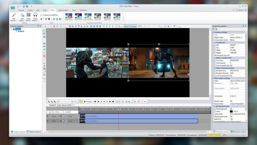Image resolution: width=257 pixels, height=145 pixels.
Task: Switch to the View ribbon tab
Action: [45, 10]
